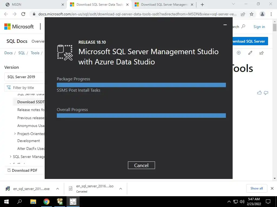Give thumbs up feedback
Screen dimensions: 277x207
(x=259, y=93)
